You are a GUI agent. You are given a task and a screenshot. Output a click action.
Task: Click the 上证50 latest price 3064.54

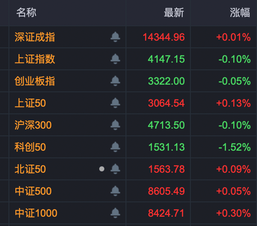click(166, 103)
